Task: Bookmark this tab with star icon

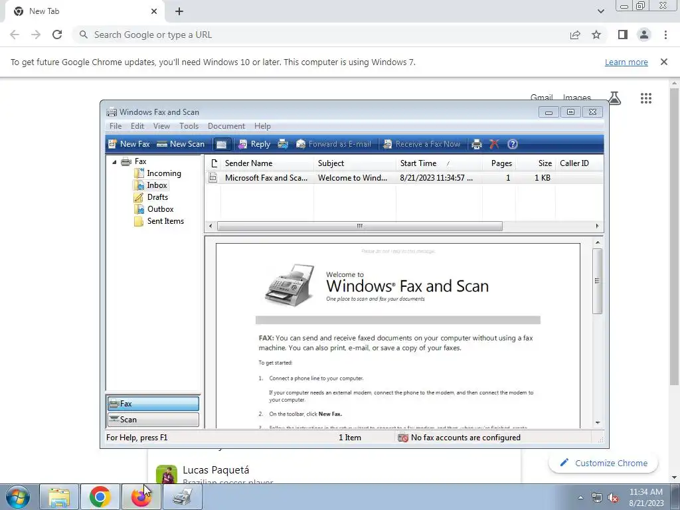Action: pyautogui.click(x=597, y=35)
